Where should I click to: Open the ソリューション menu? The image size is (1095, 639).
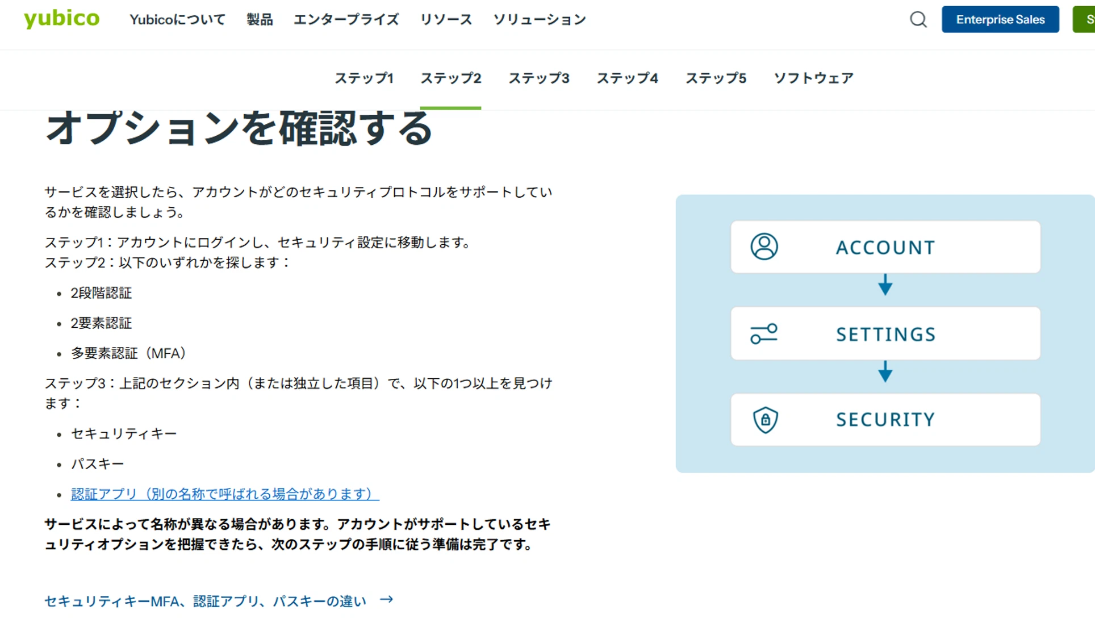pyautogui.click(x=539, y=19)
